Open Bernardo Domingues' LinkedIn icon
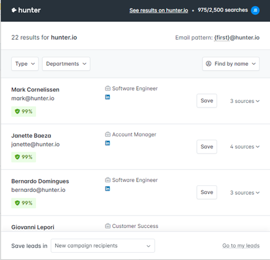 click(x=107, y=189)
